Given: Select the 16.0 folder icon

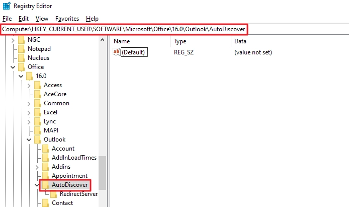Looking at the screenshot, I should coord(29,76).
